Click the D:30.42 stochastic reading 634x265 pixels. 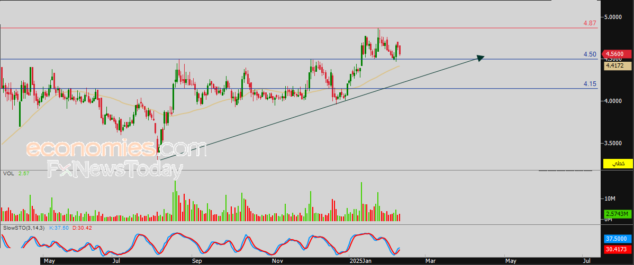click(x=83, y=228)
